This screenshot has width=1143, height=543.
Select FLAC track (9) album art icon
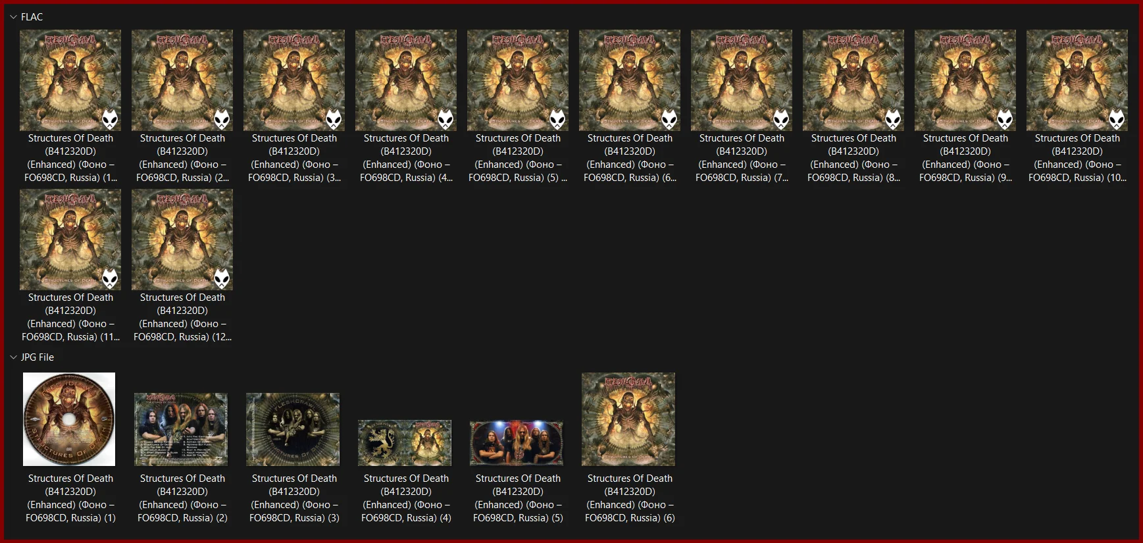965,80
